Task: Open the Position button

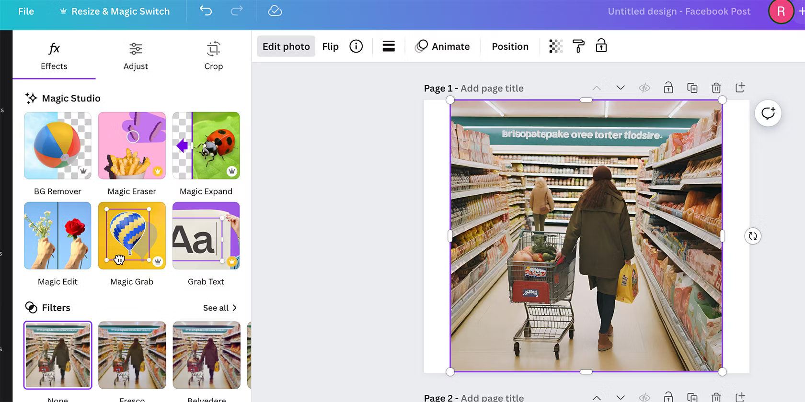Action: 510,46
